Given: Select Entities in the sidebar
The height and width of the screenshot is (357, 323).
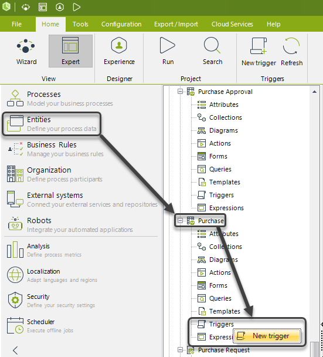Looking at the screenshot, I should pos(52,124).
